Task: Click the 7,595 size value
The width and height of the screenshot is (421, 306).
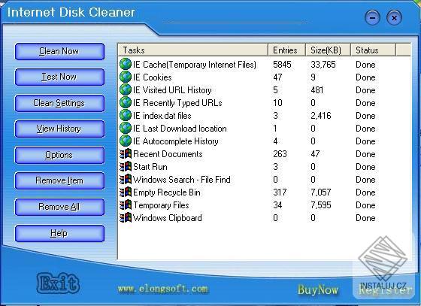Action: click(x=321, y=205)
